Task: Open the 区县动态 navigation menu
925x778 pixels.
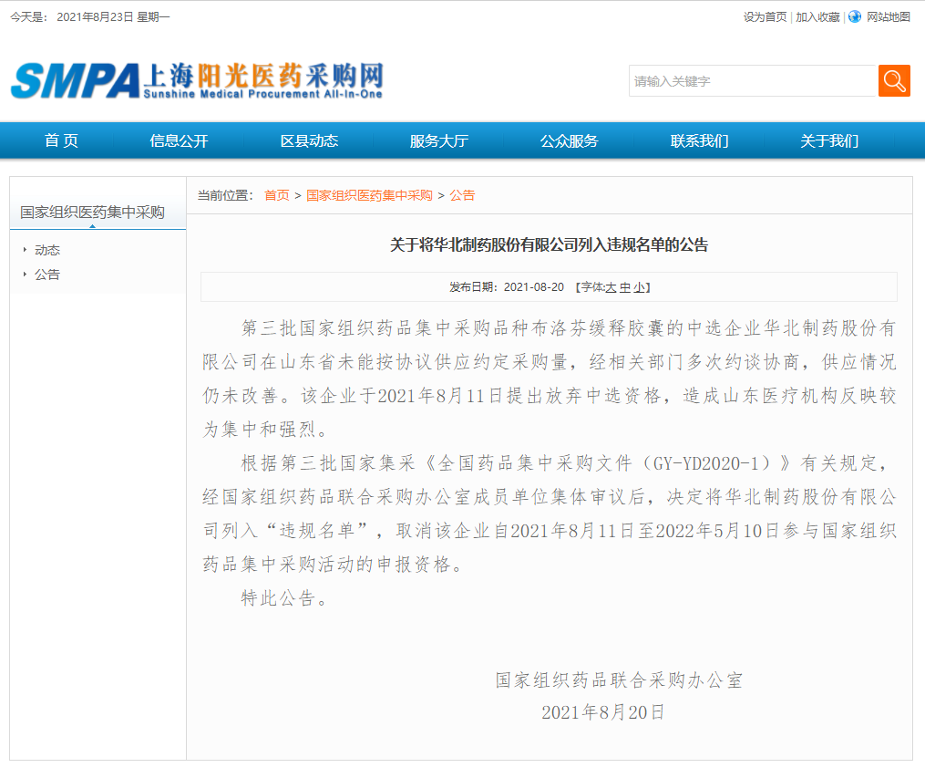Action: tap(309, 140)
